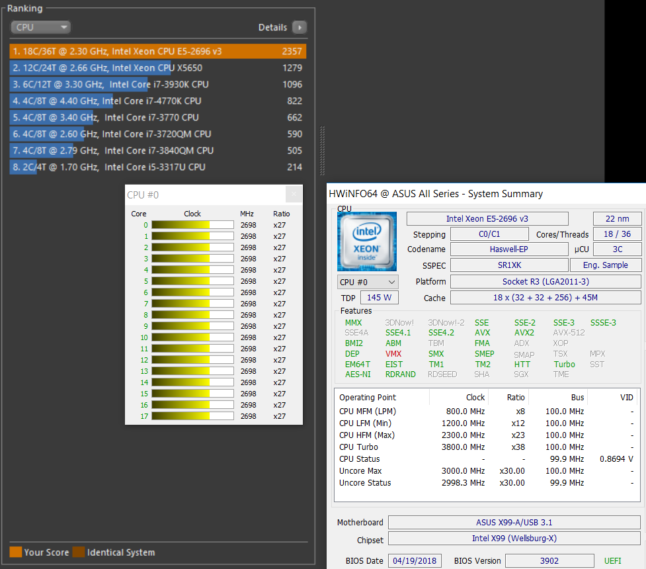The width and height of the screenshot is (646, 569).
Task: Click the Intel Xeon E5-2696 v3 name field
Action: point(487,218)
